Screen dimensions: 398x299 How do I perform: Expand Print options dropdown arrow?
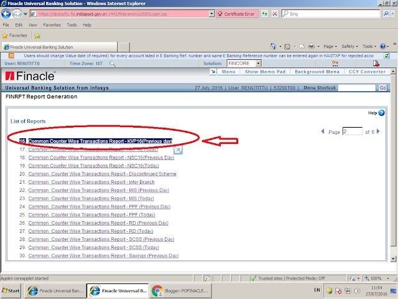point(318,47)
